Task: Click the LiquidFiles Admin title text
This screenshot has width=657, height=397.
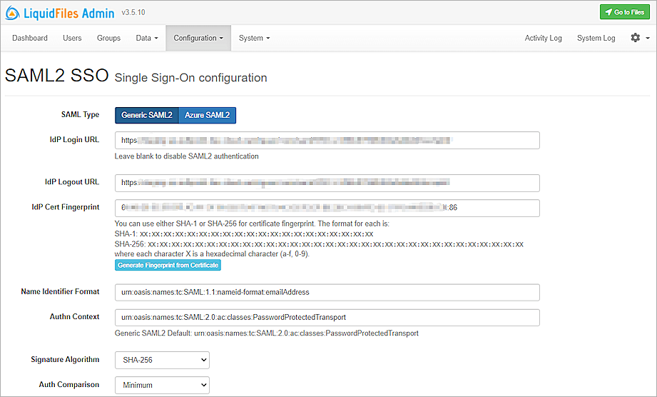Action: click(x=69, y=14)
